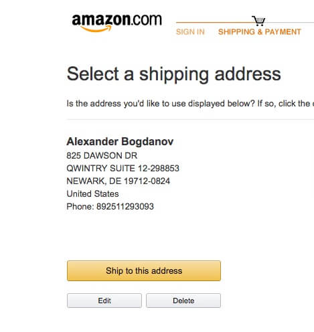Open the SHIPPING & PAYMENT step
Image resolution: width=314 pixels, height=332 pixels.
[x=260, y=32]
